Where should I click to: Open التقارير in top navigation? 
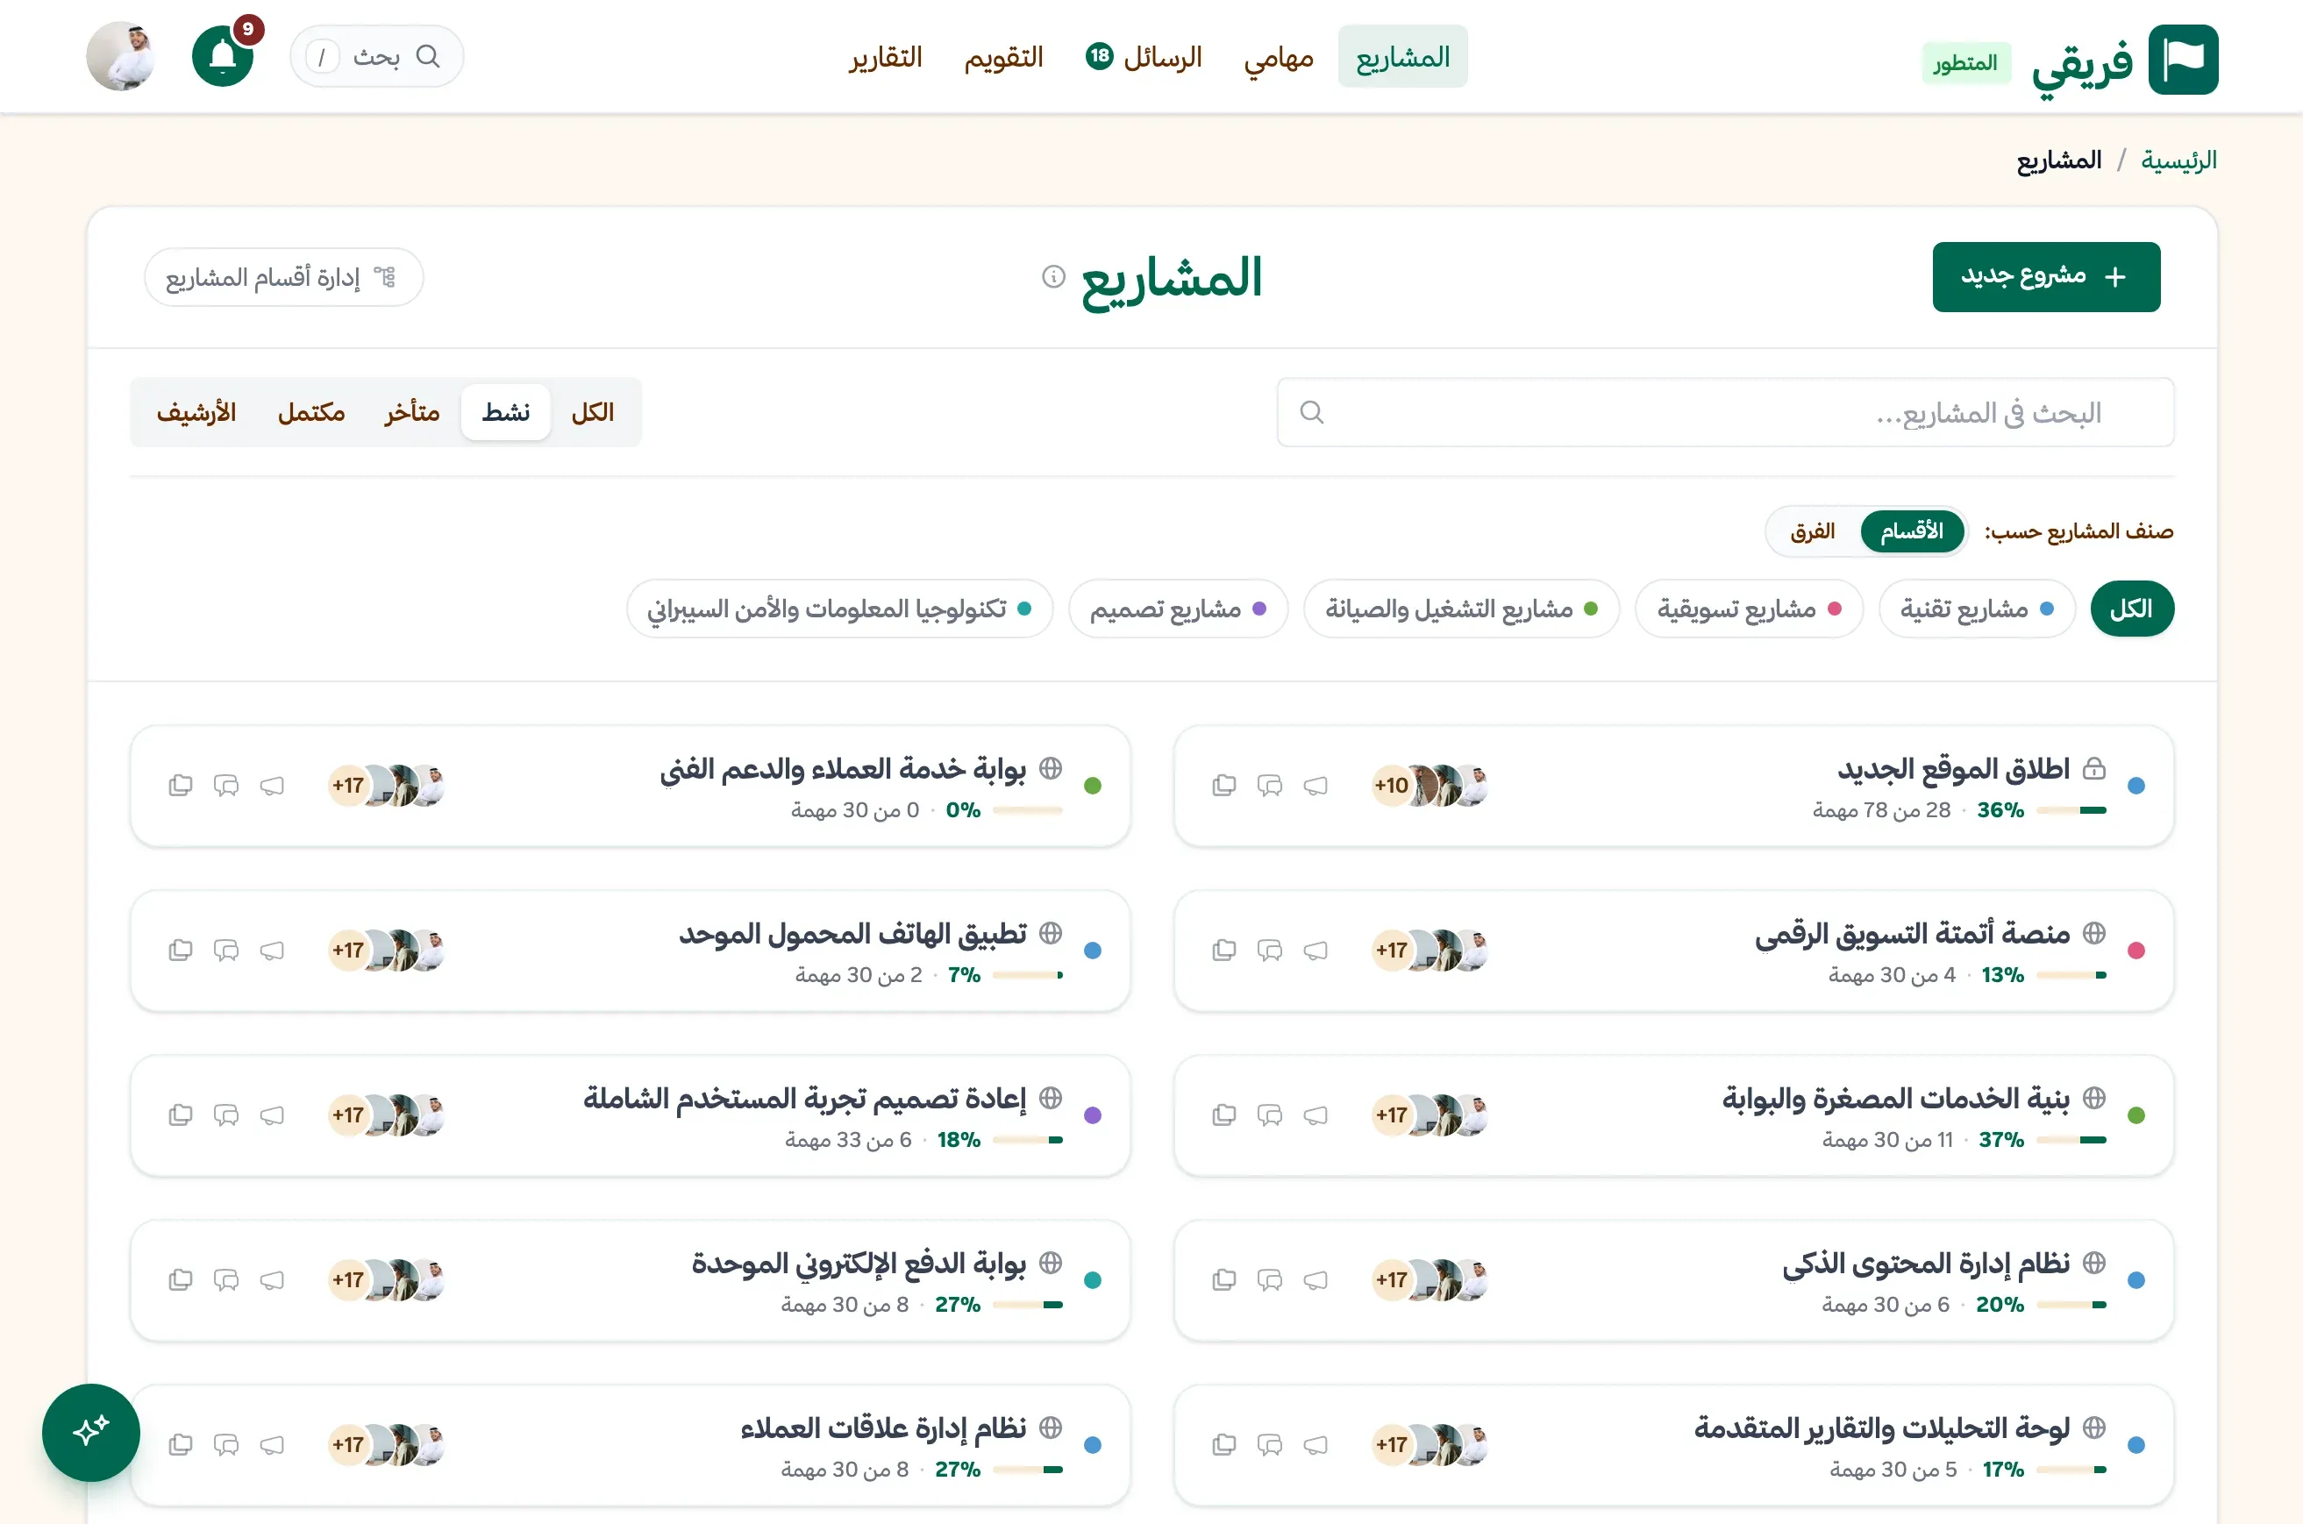point(885,57)
